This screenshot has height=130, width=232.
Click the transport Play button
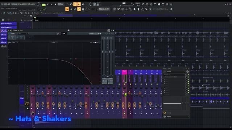[x=47, y=4]
